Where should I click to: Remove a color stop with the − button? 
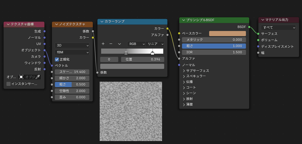[x=111, y=44]
